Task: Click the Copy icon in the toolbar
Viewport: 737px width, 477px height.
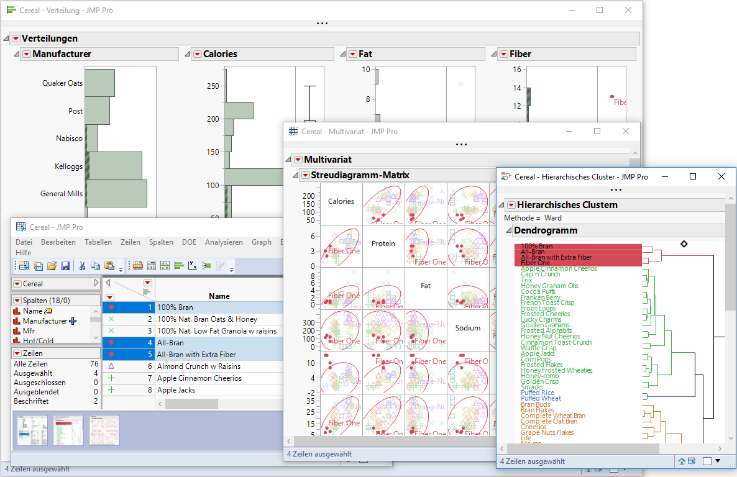Action: click(96, 266)
